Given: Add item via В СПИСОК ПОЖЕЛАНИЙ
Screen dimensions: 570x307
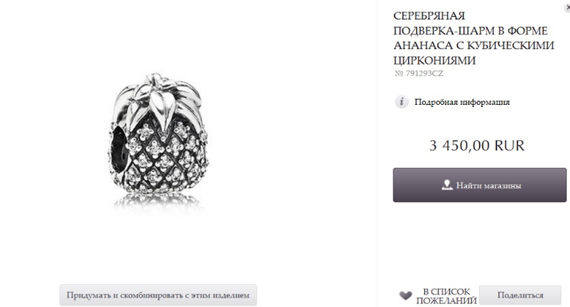Looking at the screenshot, I should (x=446, y=296).
